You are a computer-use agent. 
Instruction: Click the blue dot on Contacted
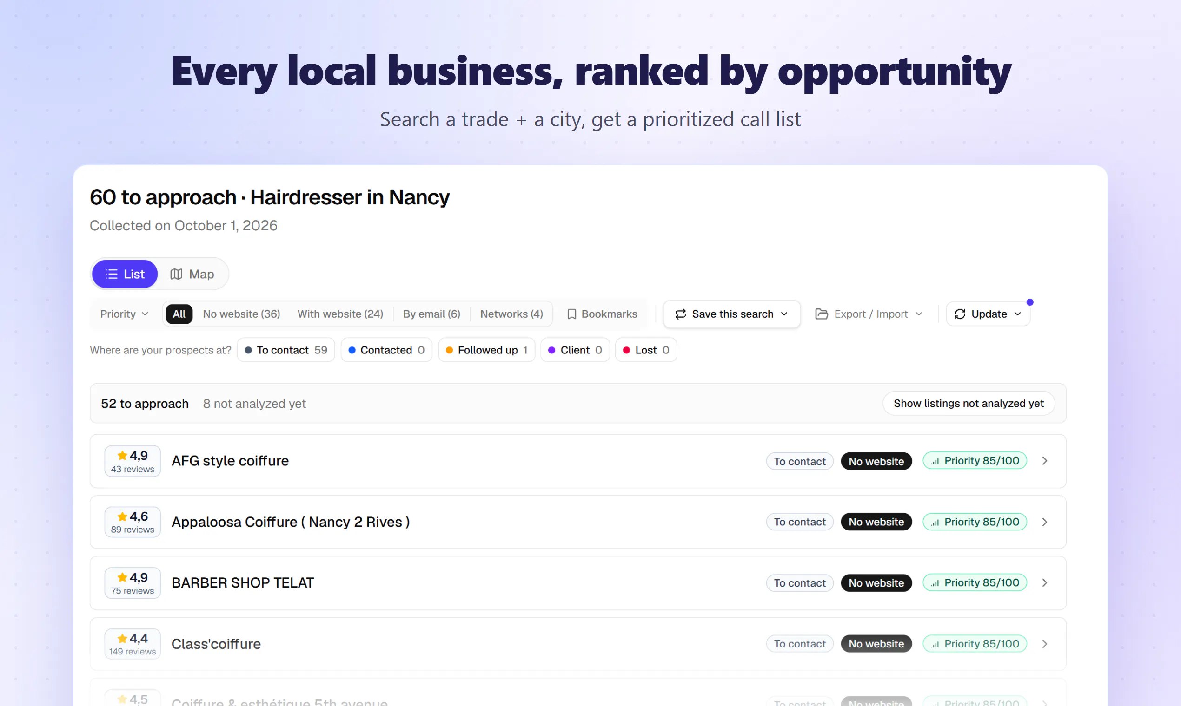tap(352, 350)
